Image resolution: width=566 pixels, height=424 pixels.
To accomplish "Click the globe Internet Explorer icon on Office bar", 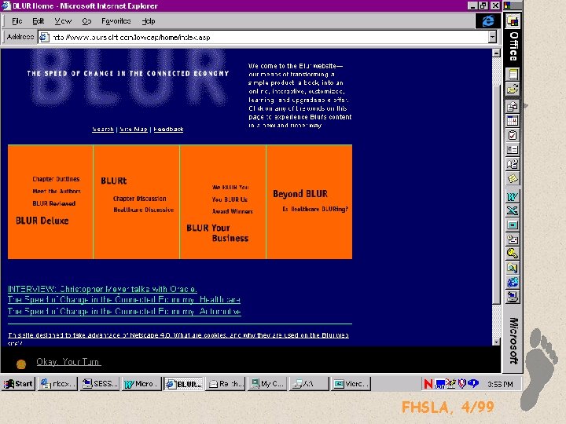I will point(513,283).
